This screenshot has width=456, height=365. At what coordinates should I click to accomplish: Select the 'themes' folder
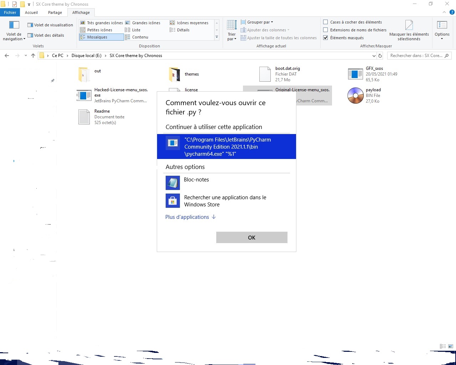pos(184,74)
